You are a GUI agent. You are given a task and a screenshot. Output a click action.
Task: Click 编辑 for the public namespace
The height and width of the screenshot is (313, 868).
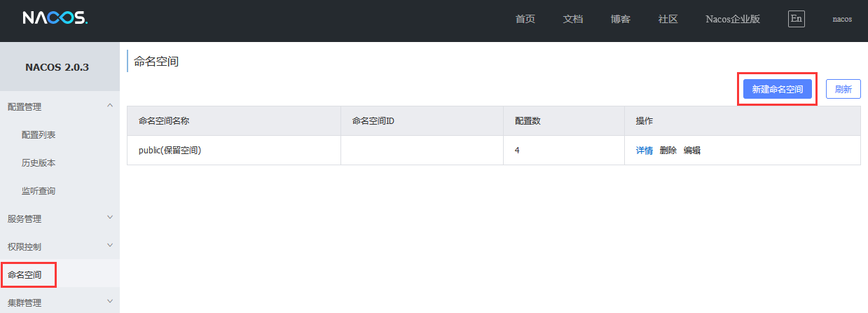[x=691, y=150]
